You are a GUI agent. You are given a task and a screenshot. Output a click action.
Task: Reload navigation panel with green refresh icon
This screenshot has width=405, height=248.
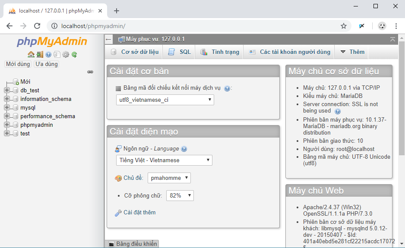pyautogui.click(x=74, y=54)
